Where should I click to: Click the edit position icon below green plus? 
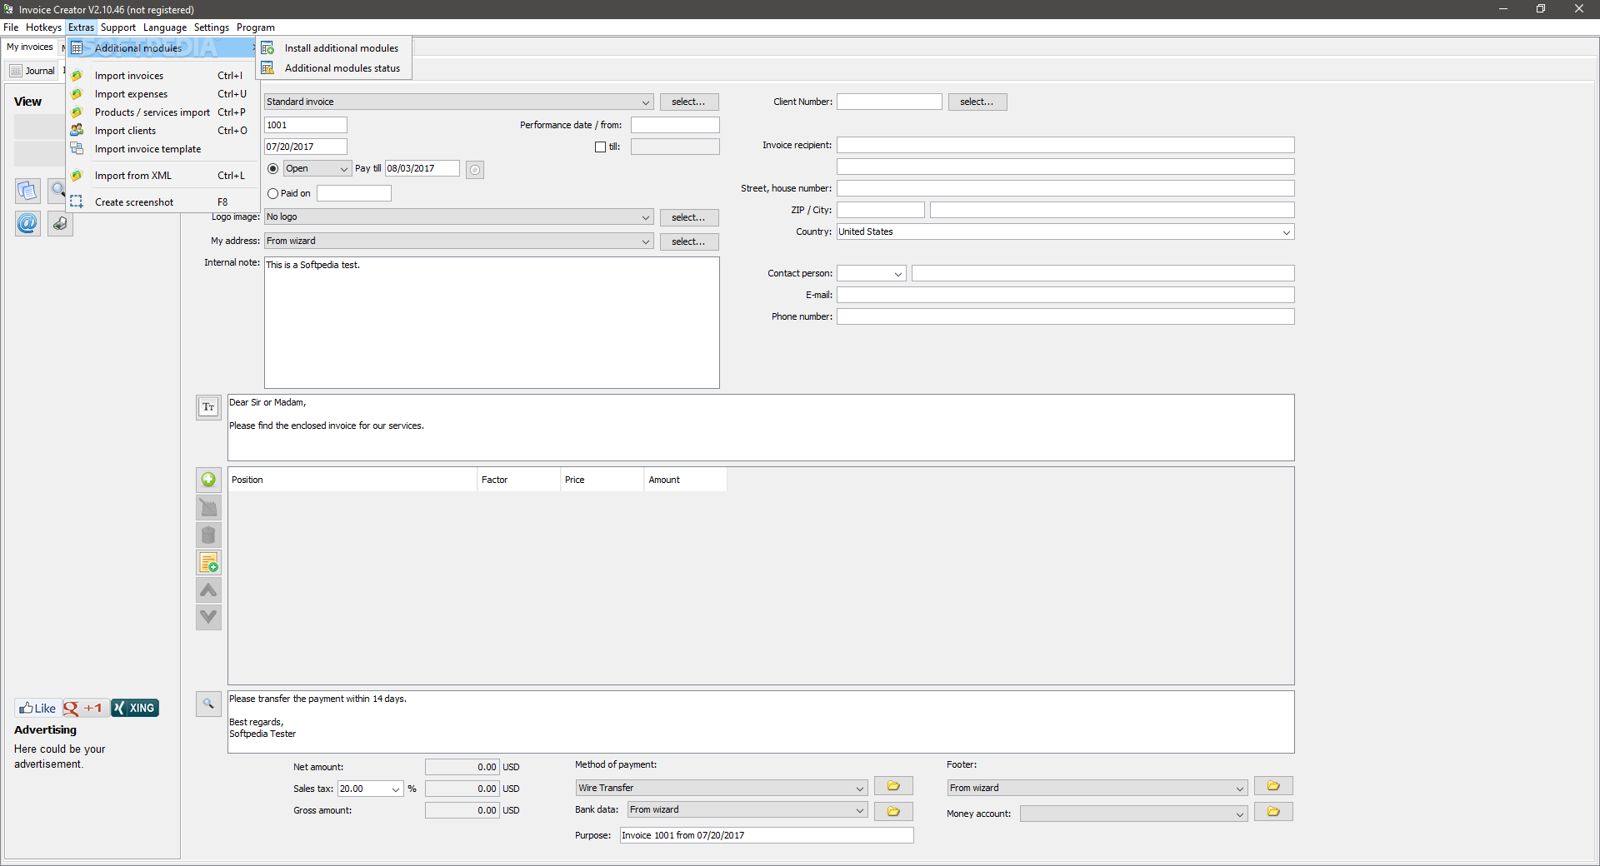(x=208, y=507)
